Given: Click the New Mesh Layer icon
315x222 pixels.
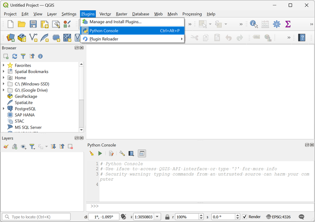Looking at the screenshot, I should point(67,37).
